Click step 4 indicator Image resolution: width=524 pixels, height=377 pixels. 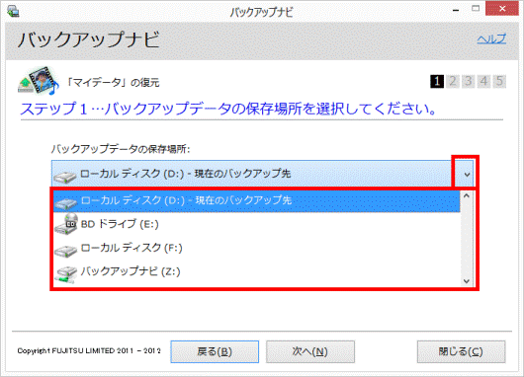tap(483, 81)
